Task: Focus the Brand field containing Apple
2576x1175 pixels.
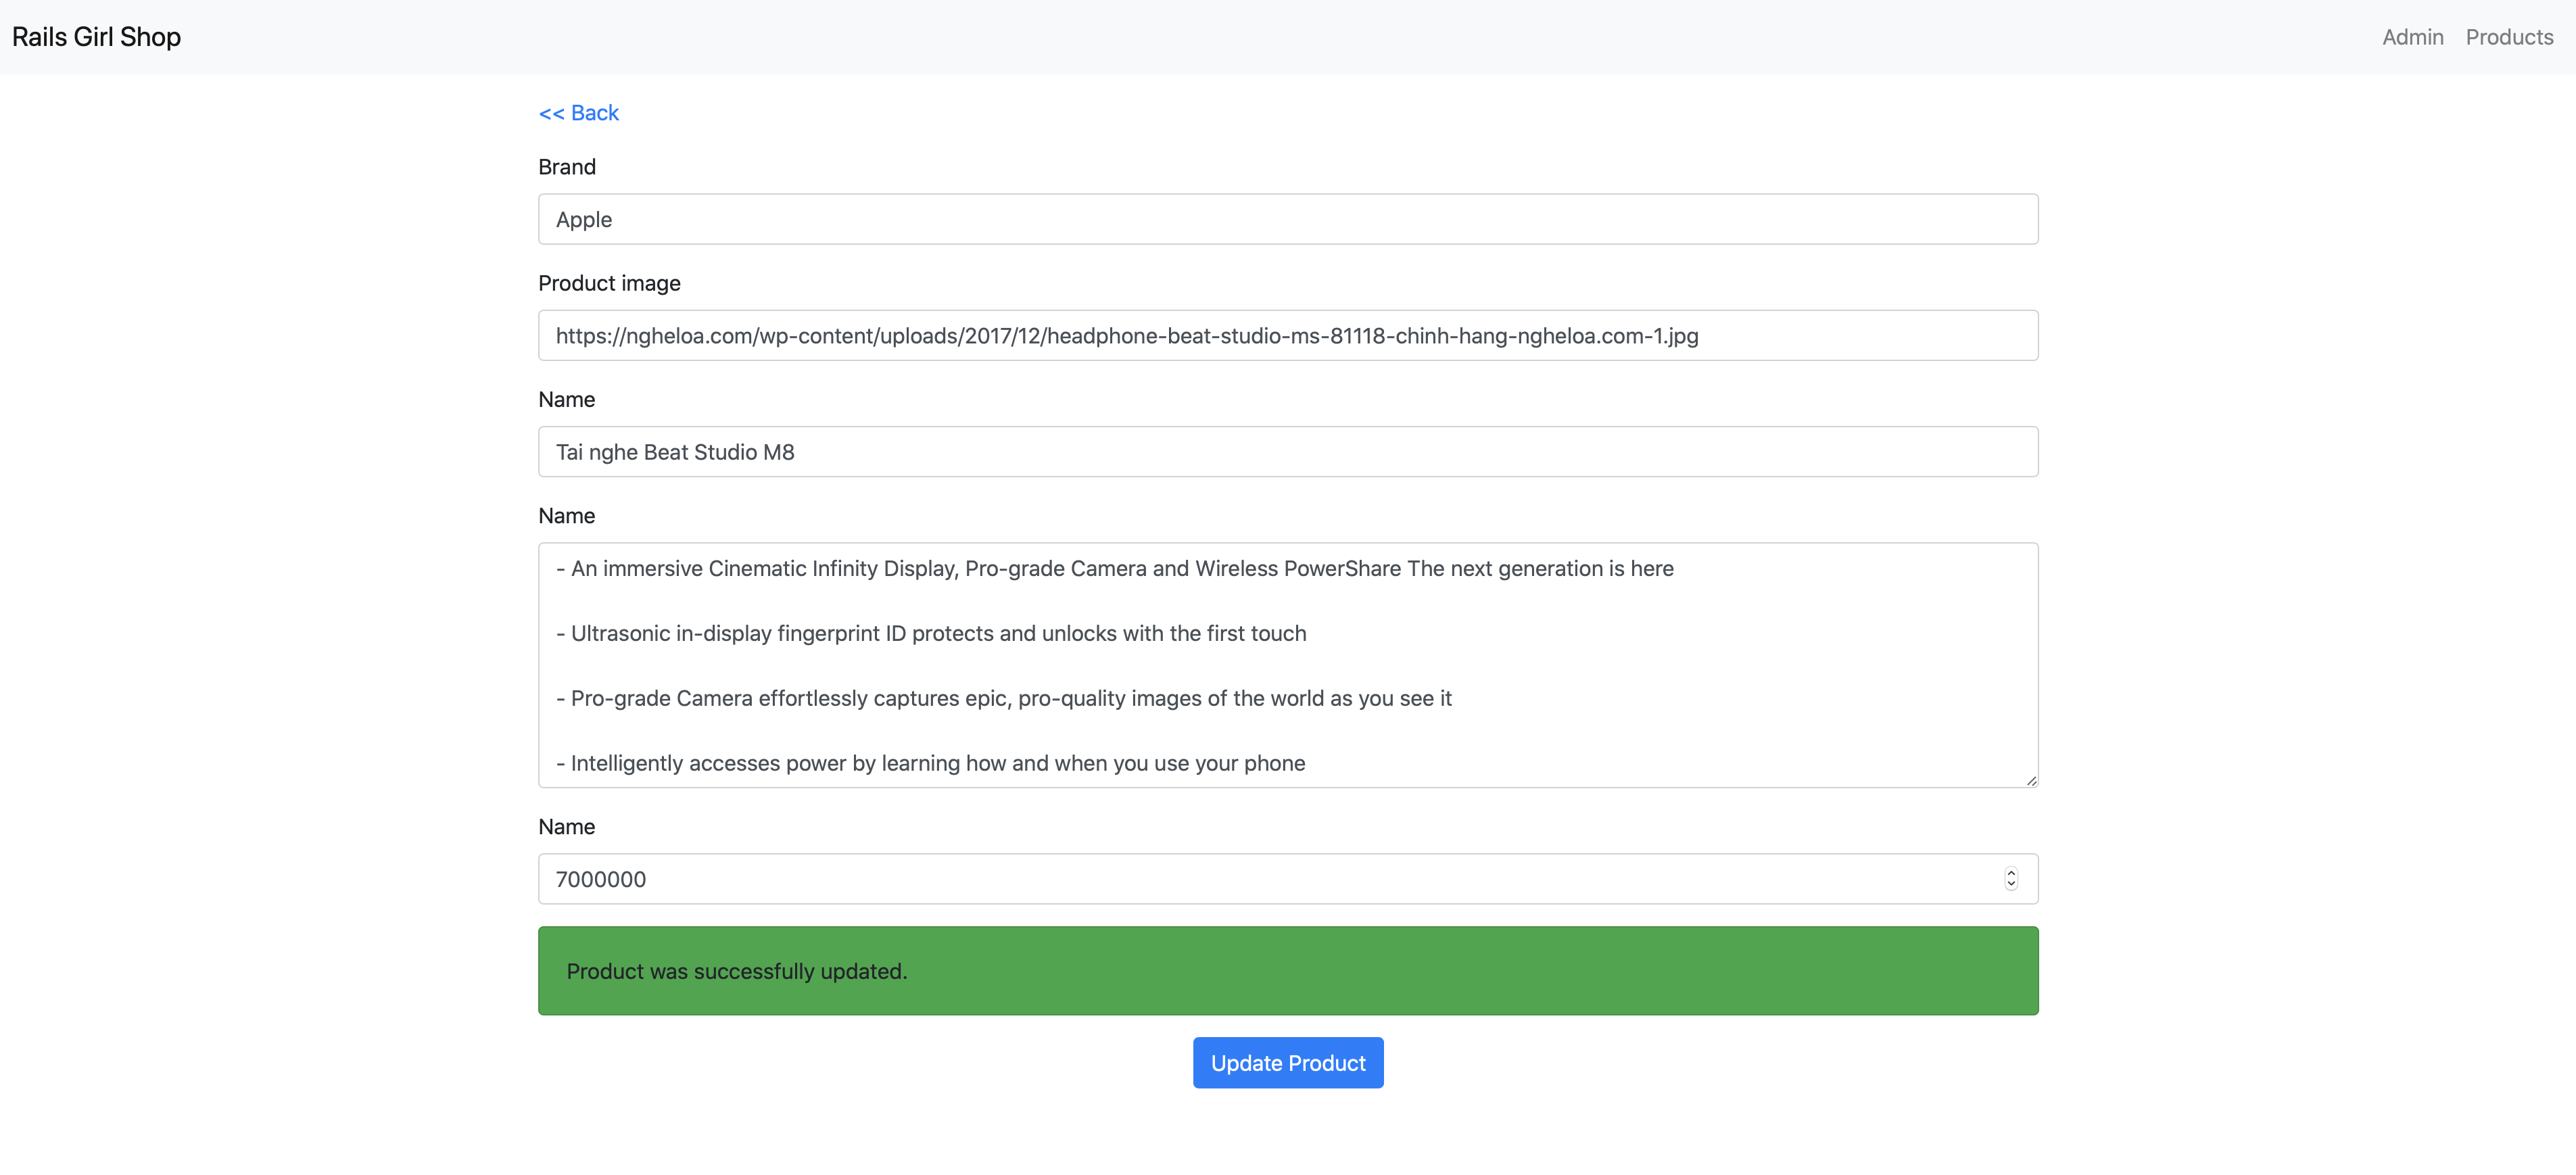Action: 1287,219
